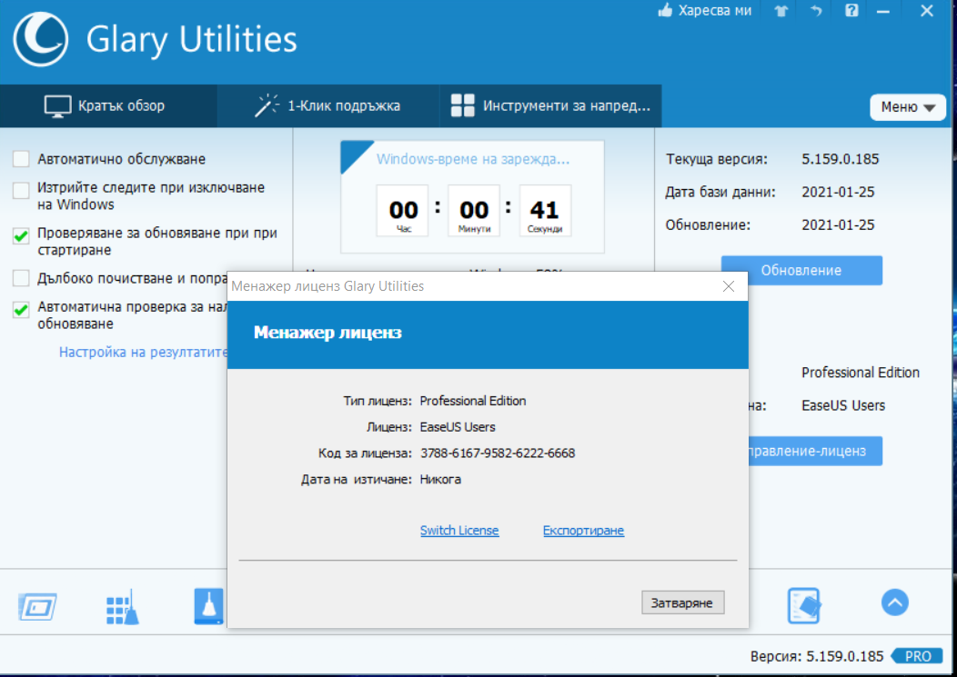The width and height of the screenshot is (957, 677).
Task: Uncheck Проверяване за обновяване при стартиране
Action: [x=21, y=235]
